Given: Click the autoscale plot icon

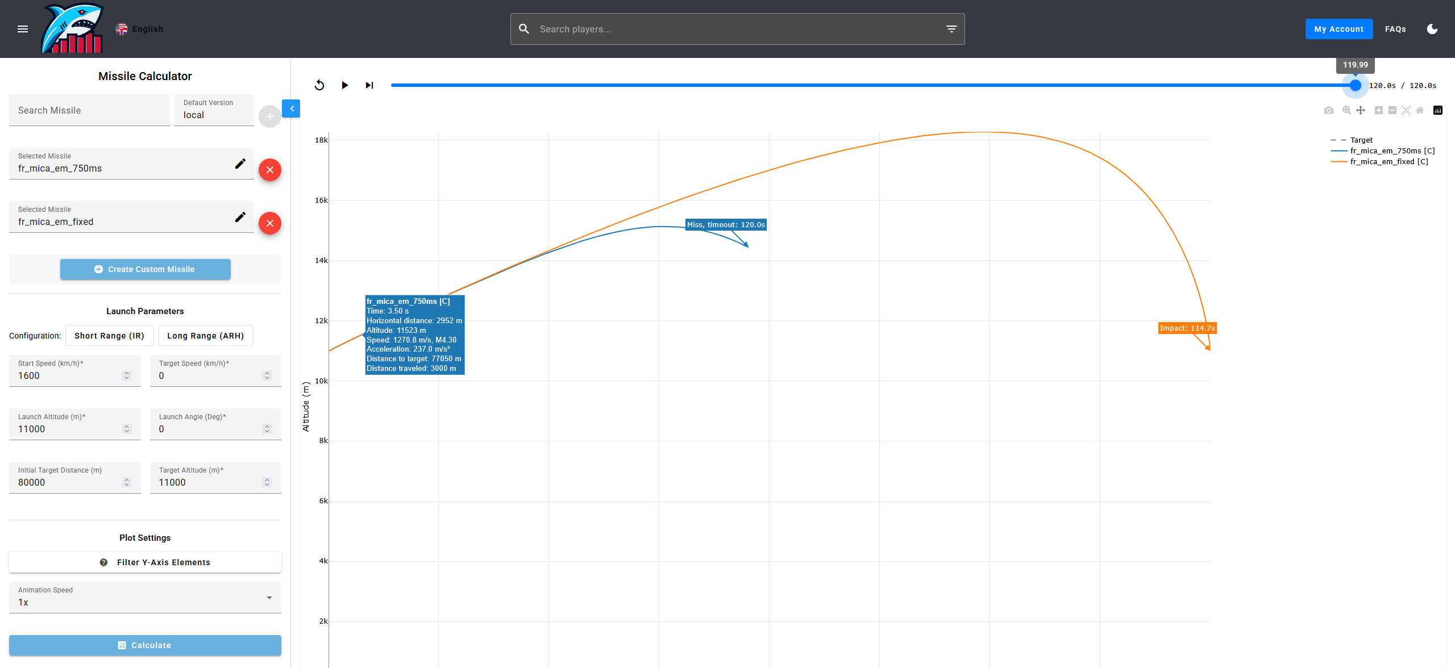Looking at the screenshot, I should (x=1406, y=110).
